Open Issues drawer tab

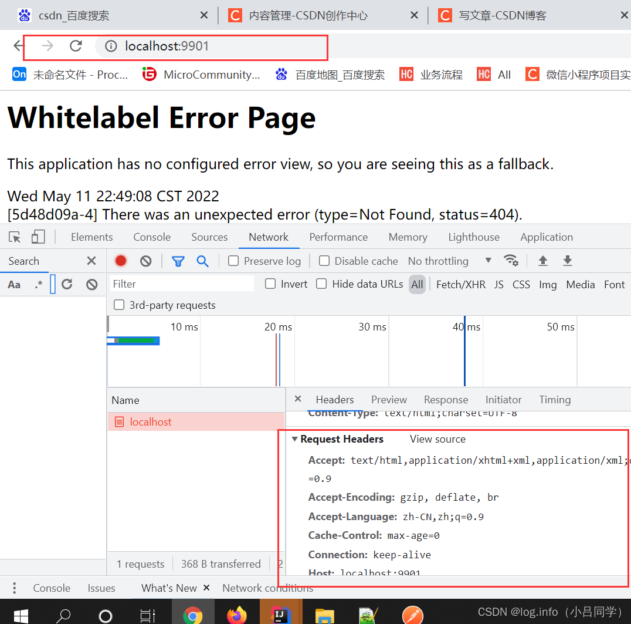101,588
